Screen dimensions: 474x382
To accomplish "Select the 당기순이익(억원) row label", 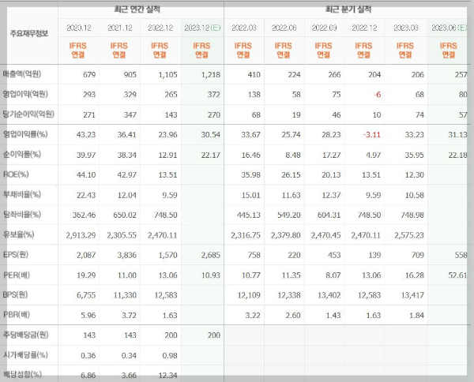I will (x=28, y=114).
